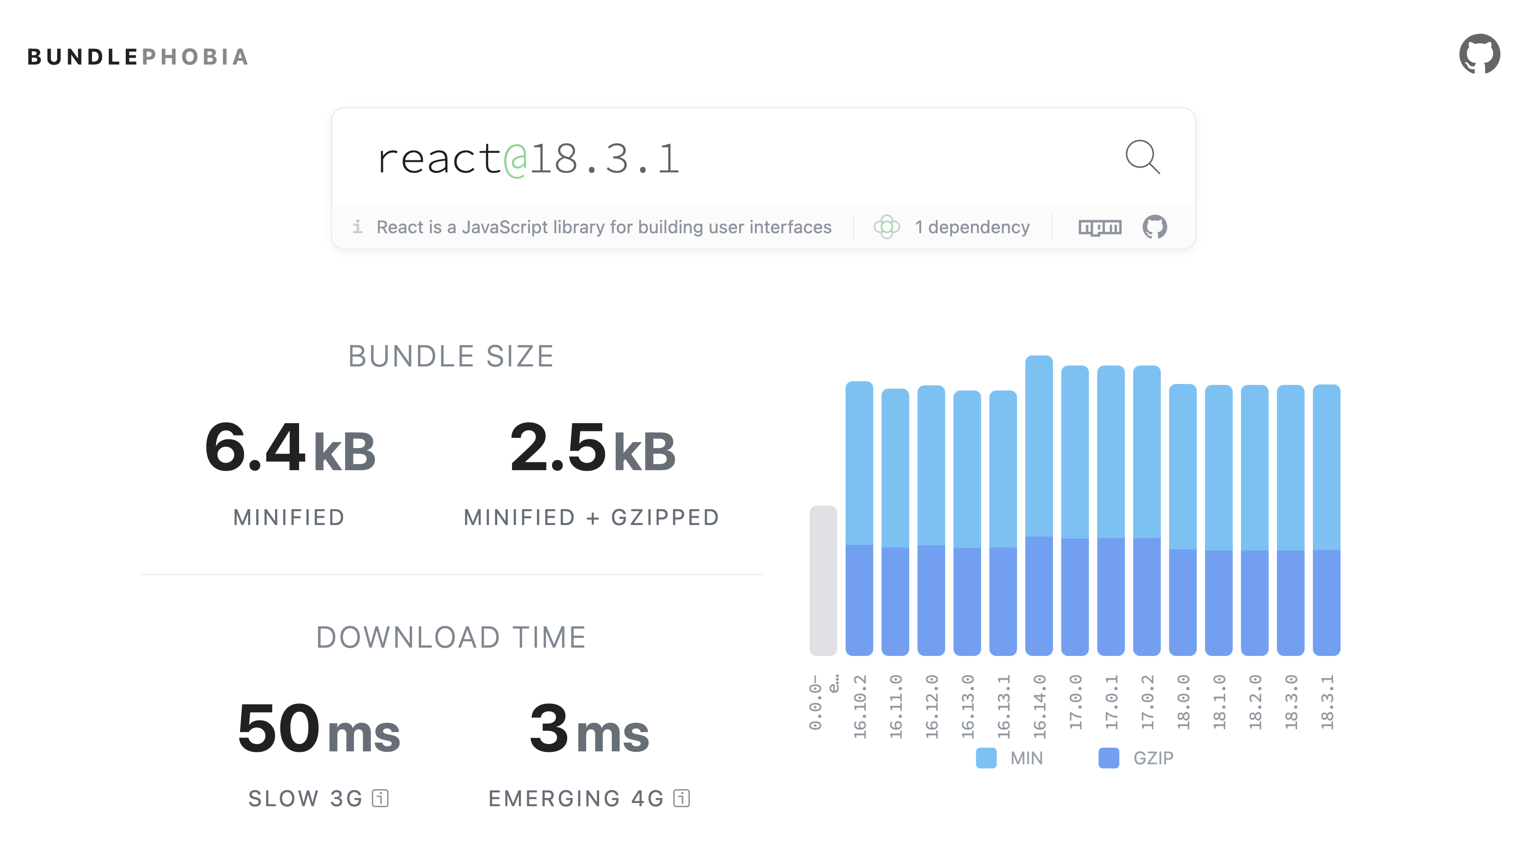Click the DOWNLOAD TIME heading
The height and width of the screenshot is (862, 1529).
click(x=451, y=637)
